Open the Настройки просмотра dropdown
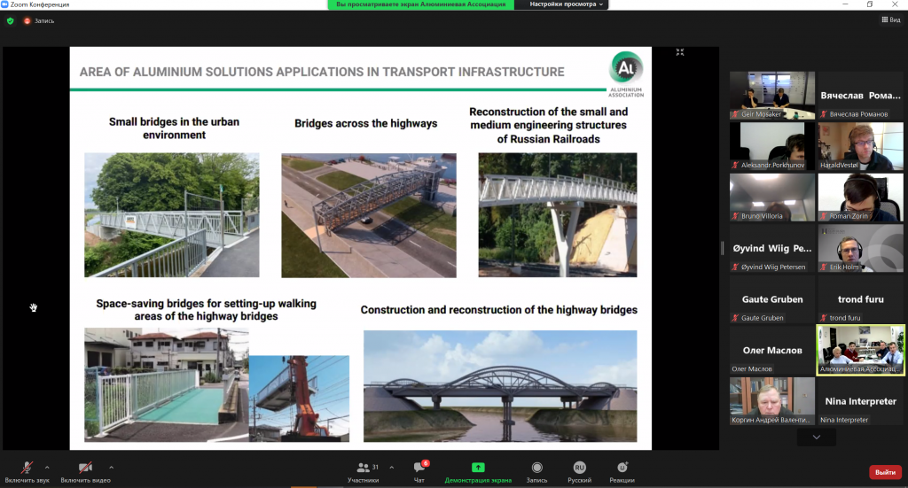This screenshot has height=488, width=908. 567,4
